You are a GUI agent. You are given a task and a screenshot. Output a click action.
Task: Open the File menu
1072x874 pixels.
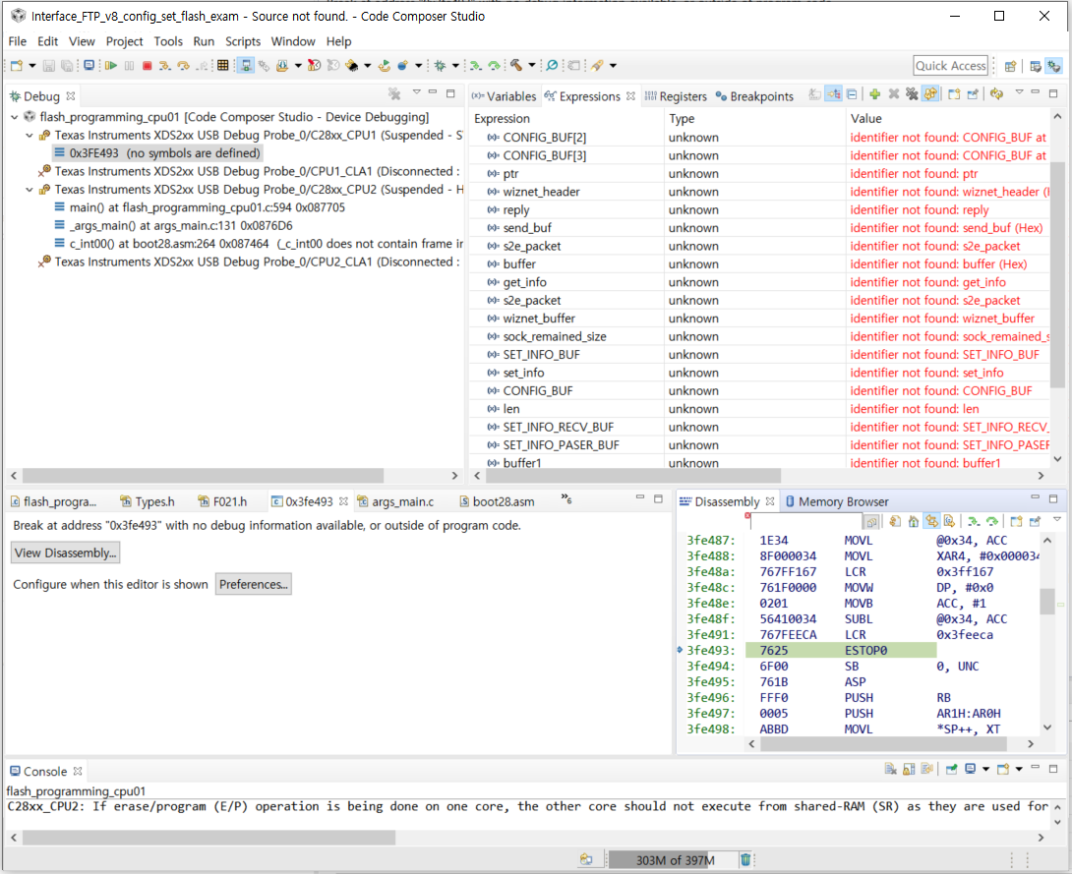[17, 41]
